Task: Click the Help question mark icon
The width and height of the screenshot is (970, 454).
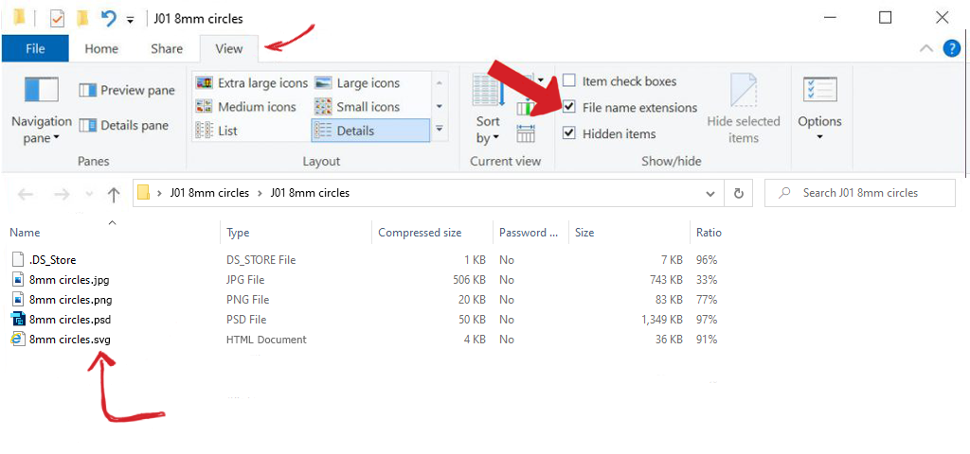Action: point(951,48)
